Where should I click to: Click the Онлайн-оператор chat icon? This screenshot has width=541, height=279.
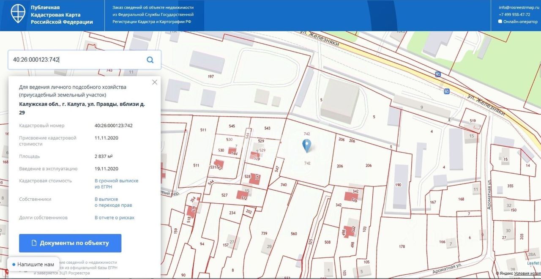pyautogui.click(x=500, y=21)
